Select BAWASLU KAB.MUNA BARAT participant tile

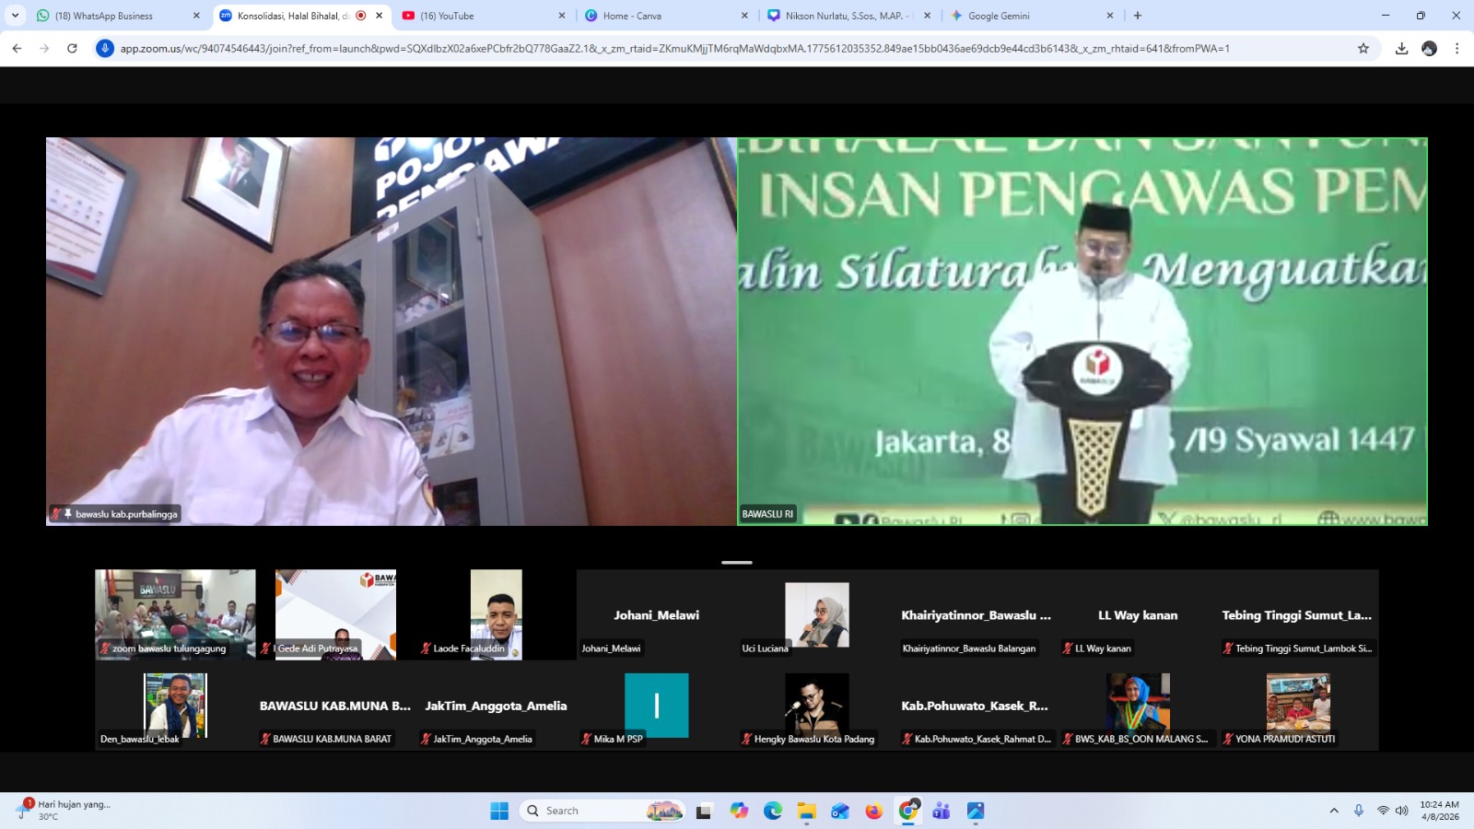pos(335,705)
